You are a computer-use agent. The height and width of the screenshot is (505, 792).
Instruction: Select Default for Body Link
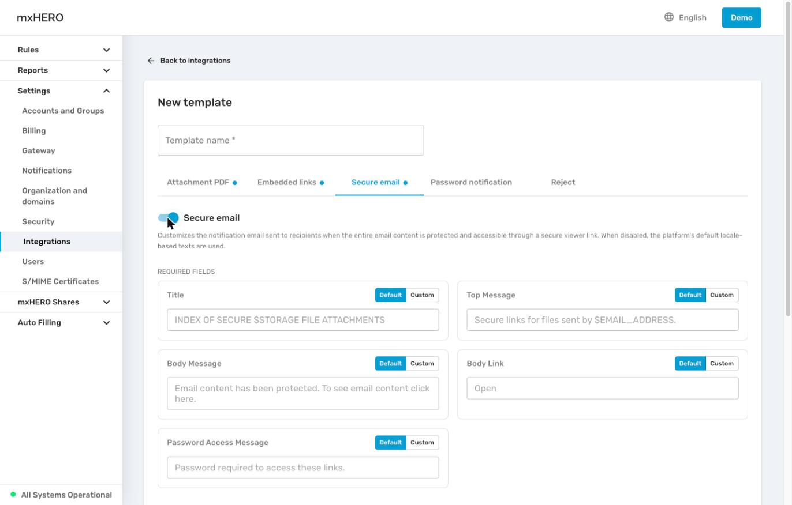pos(690,364)
